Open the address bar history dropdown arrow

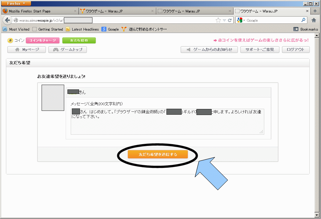(224, 20)
